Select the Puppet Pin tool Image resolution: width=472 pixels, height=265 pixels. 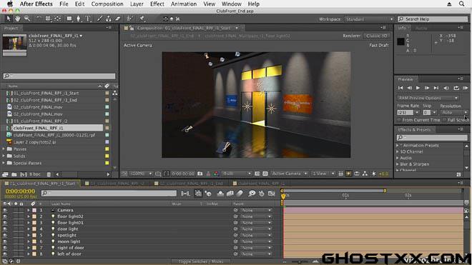pyautogui.click(x=142, y=19)
